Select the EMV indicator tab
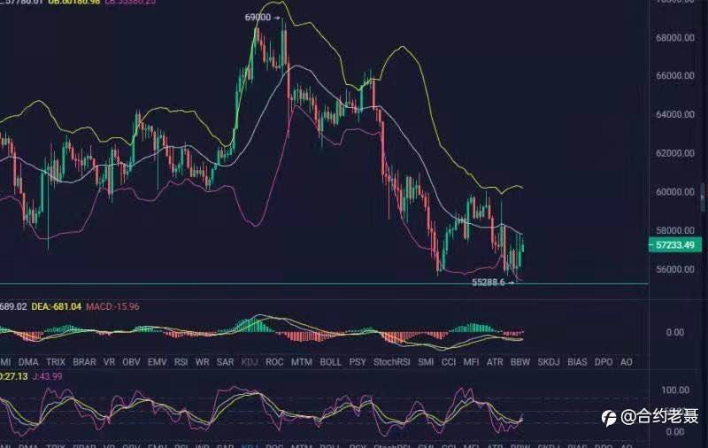 point(158,362)
